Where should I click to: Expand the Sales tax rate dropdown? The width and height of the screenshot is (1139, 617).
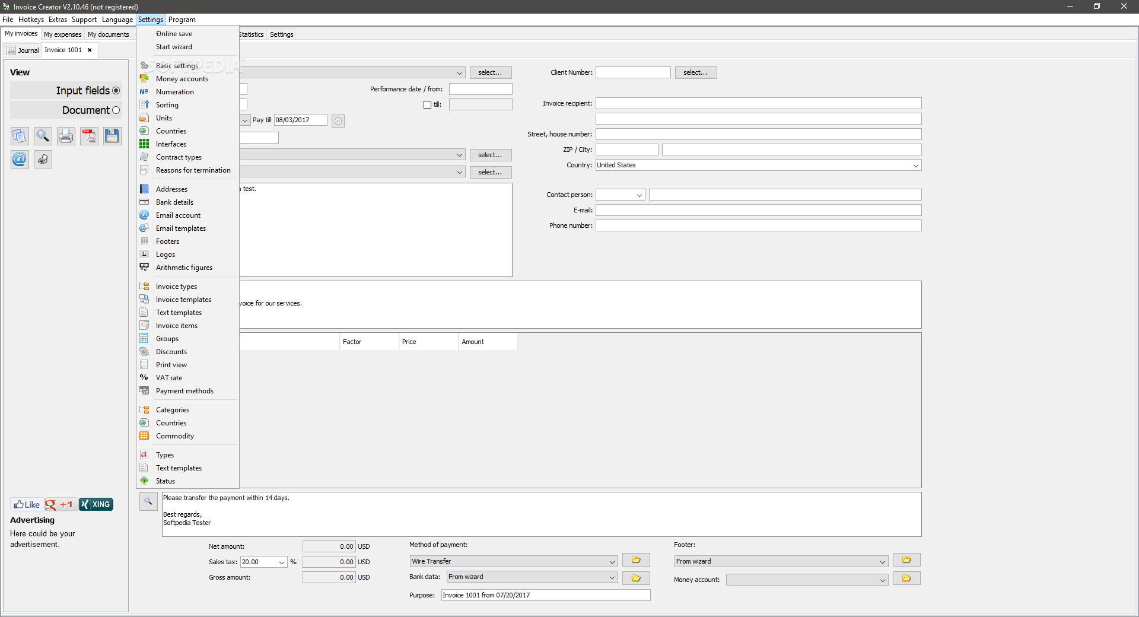[282, 562]
